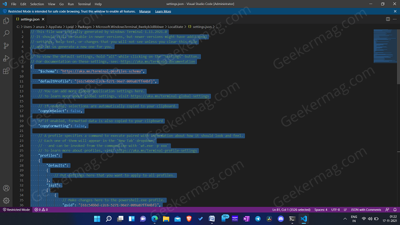Click the Restricted Mode status bar item
This screenshot has width=400, height=225.
tap(16, 209)
